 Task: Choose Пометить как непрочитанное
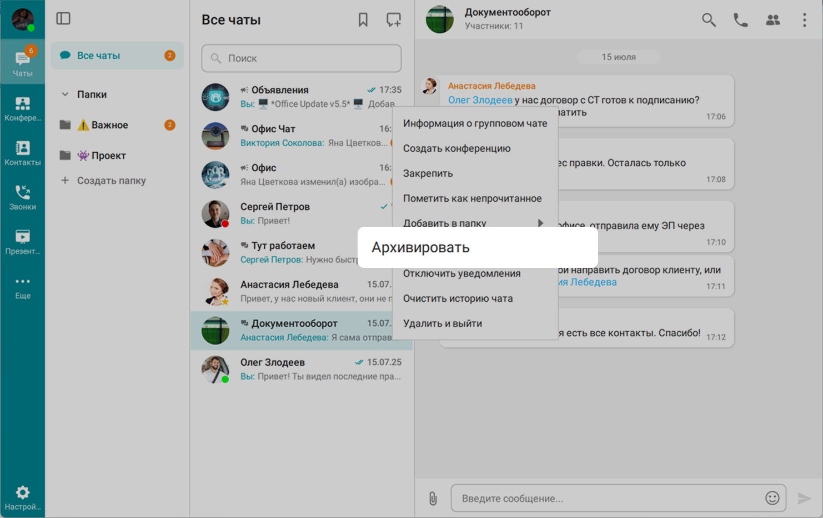click(x=475, y=198)
